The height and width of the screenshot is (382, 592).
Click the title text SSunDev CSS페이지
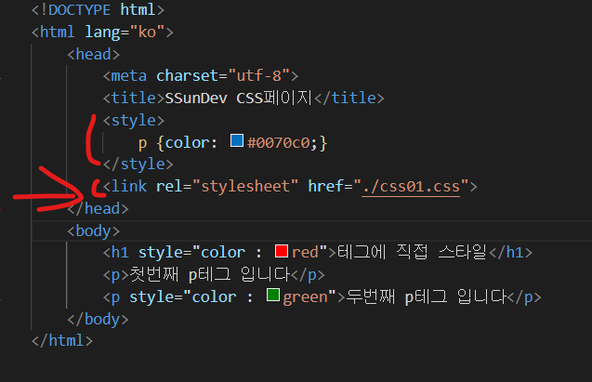(238, 99)
